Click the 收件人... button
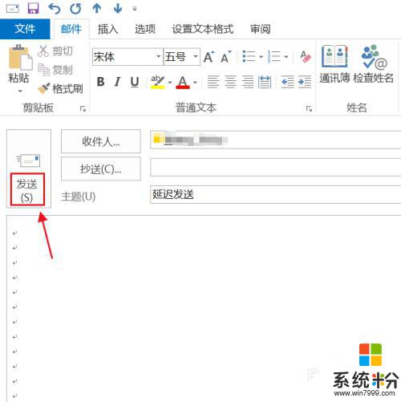 pyautogui.click(x=101, y=141)
